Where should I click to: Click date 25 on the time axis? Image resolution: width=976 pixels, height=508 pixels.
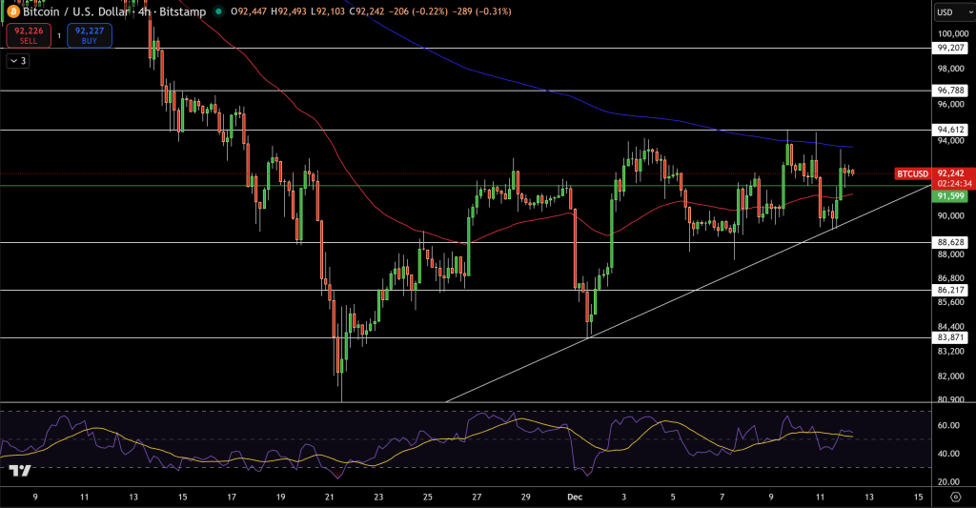click(x=428, y=497)
